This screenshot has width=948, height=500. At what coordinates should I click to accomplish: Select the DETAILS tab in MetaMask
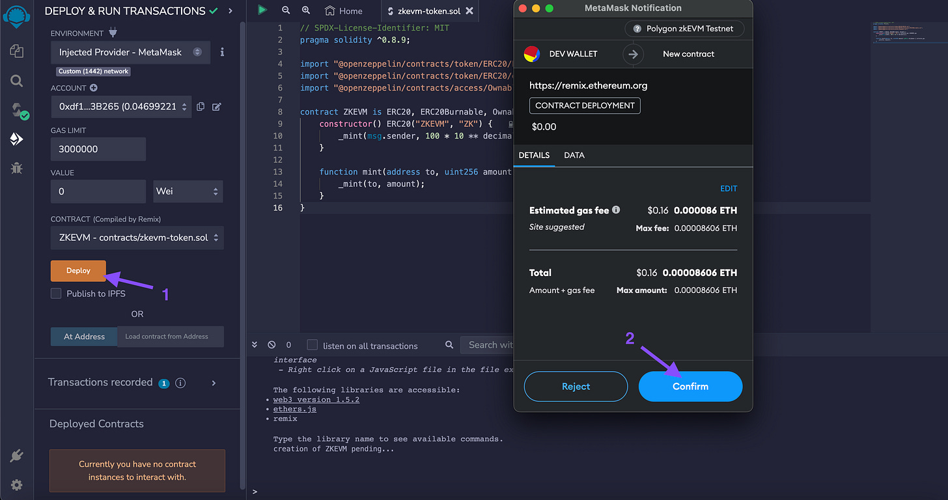pos(534,155)
